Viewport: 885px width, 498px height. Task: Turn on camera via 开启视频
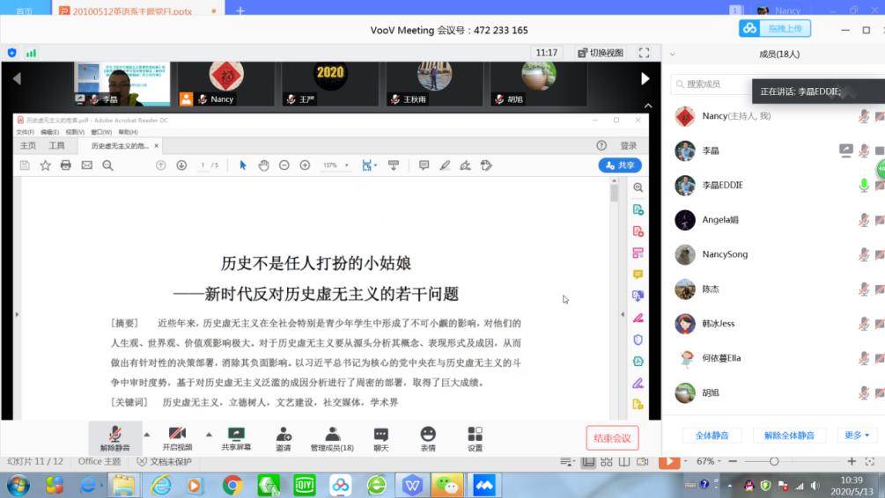click(177, 435)
